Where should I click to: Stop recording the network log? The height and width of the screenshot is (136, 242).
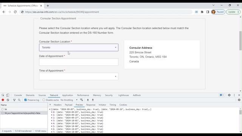point(3,100)
